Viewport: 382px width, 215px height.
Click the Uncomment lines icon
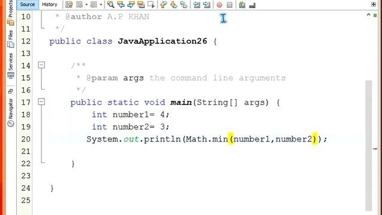coord(252,5)
